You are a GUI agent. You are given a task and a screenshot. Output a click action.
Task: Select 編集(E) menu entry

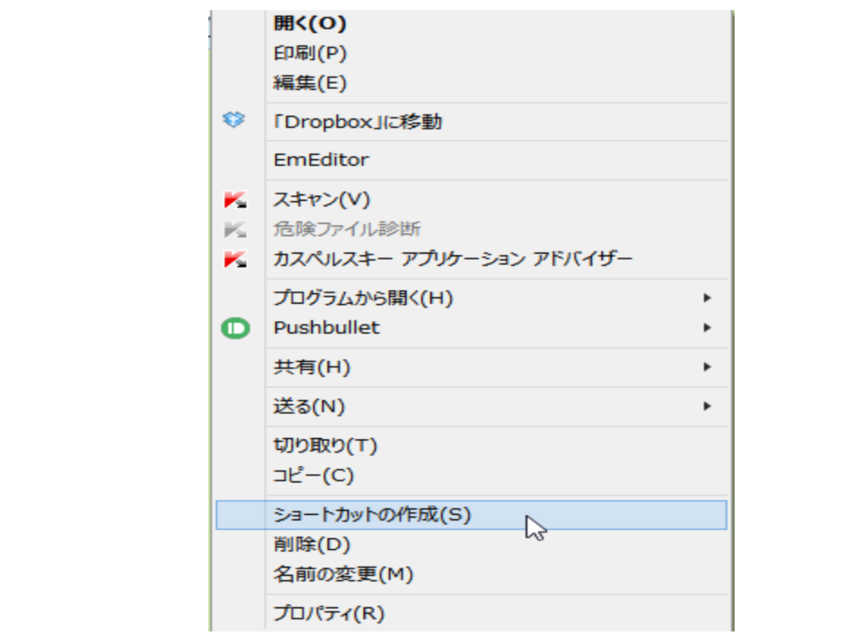pyautogui.click(x=310, y=83)
